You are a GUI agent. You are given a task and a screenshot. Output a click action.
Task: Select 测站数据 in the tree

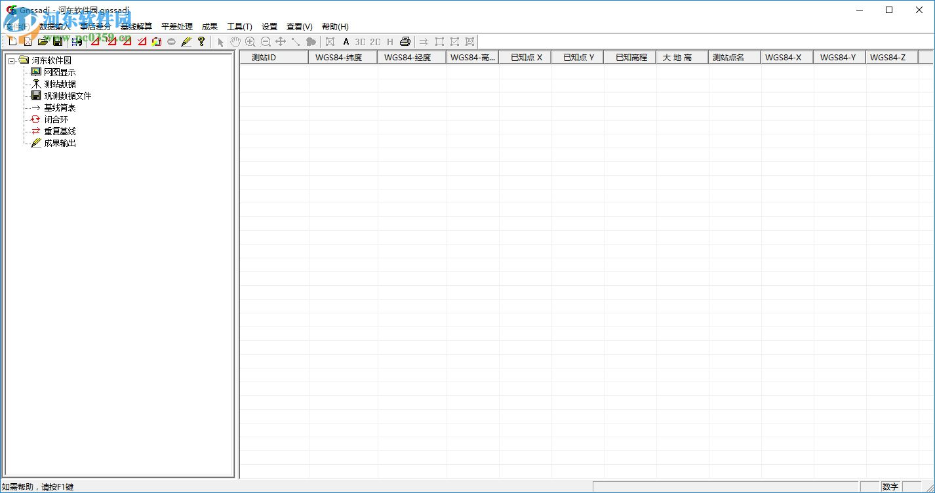coord(60,84)
